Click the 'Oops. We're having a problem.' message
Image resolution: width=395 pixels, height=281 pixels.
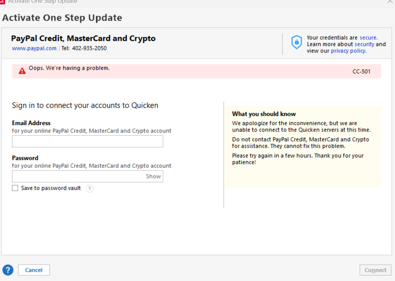(x=69, y=68)
